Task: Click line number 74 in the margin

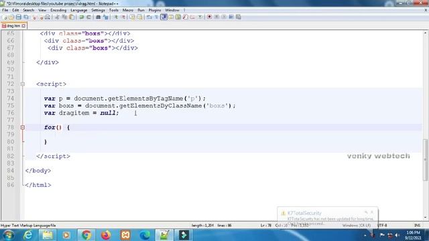Action: tap(11, 98)
